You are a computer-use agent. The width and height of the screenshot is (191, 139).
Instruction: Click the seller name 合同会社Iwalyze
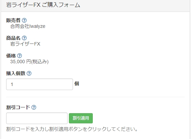(28, 26)
